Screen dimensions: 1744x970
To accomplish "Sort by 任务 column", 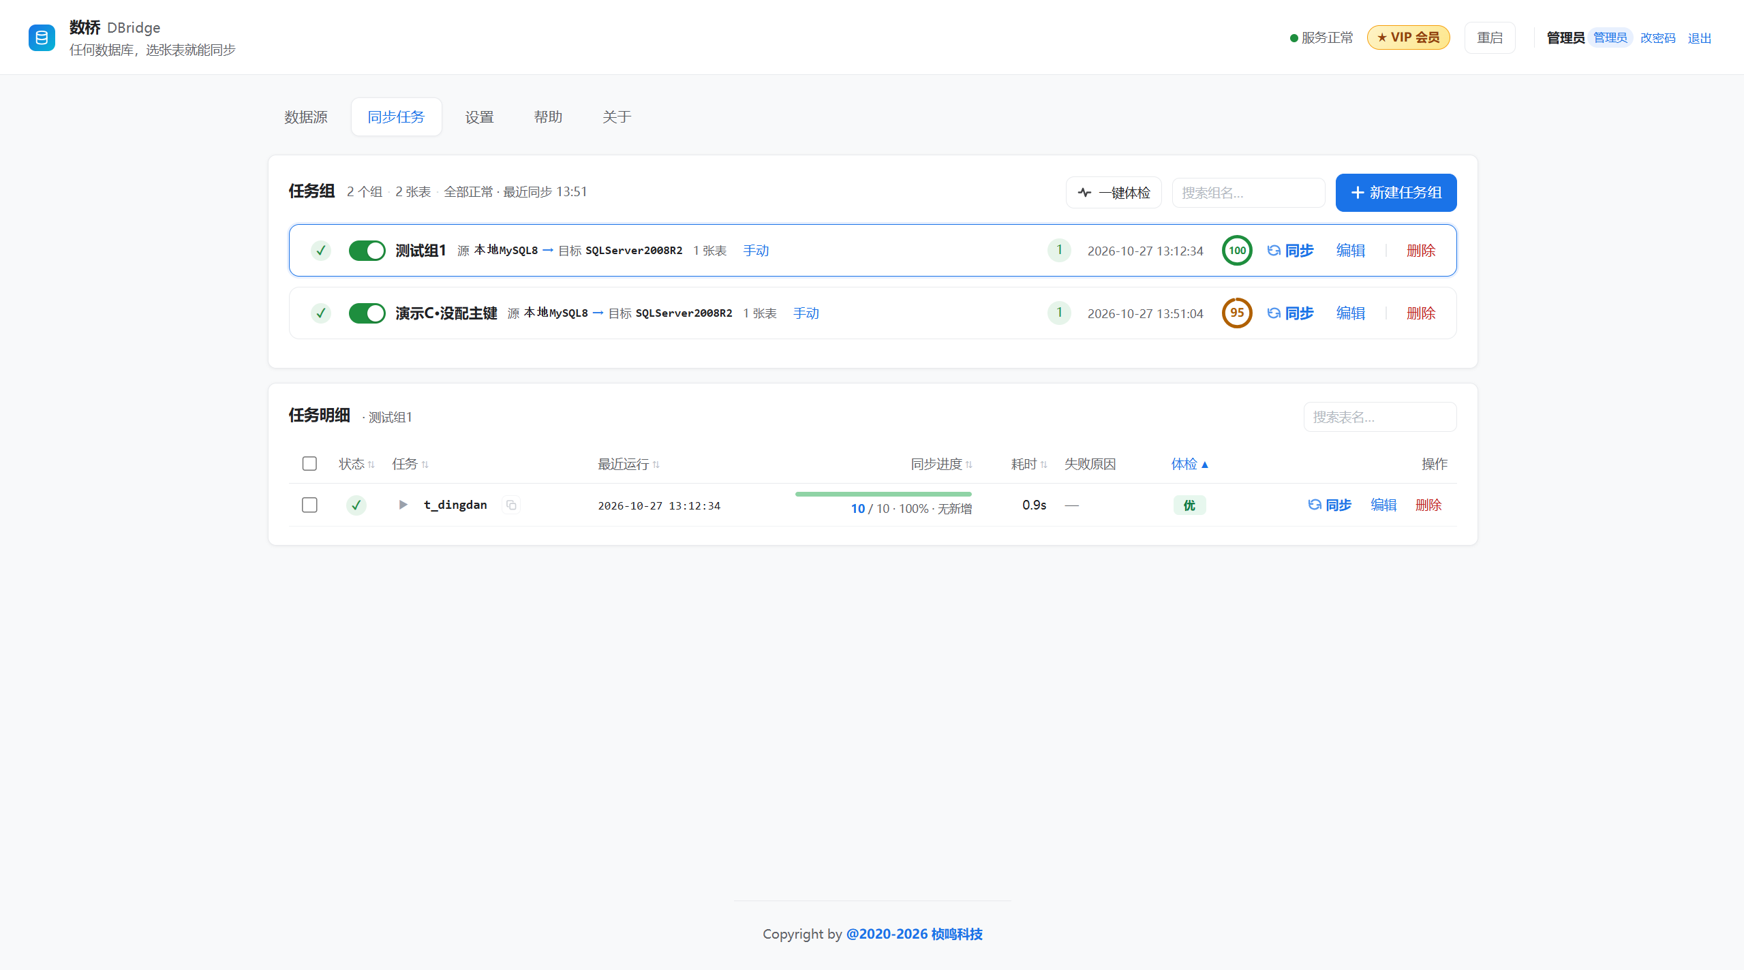I will pyautogui.click(x=410, y=464).
